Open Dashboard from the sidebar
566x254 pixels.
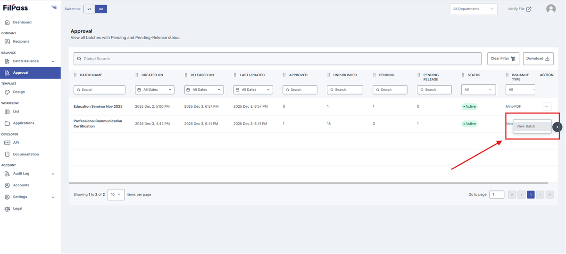tap(22, 22)
